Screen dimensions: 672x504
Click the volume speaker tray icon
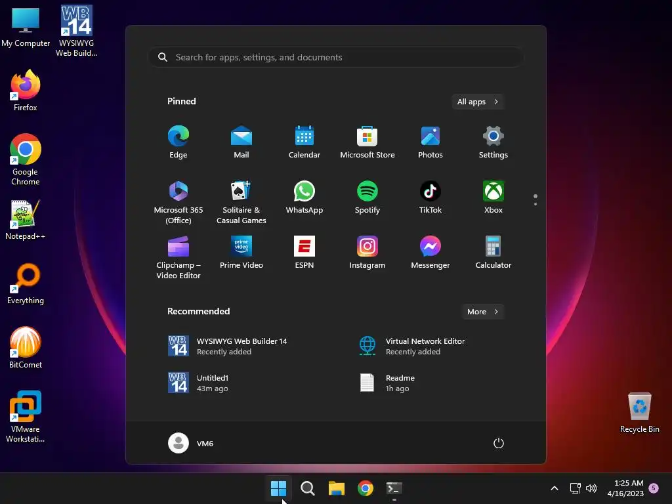591,488
